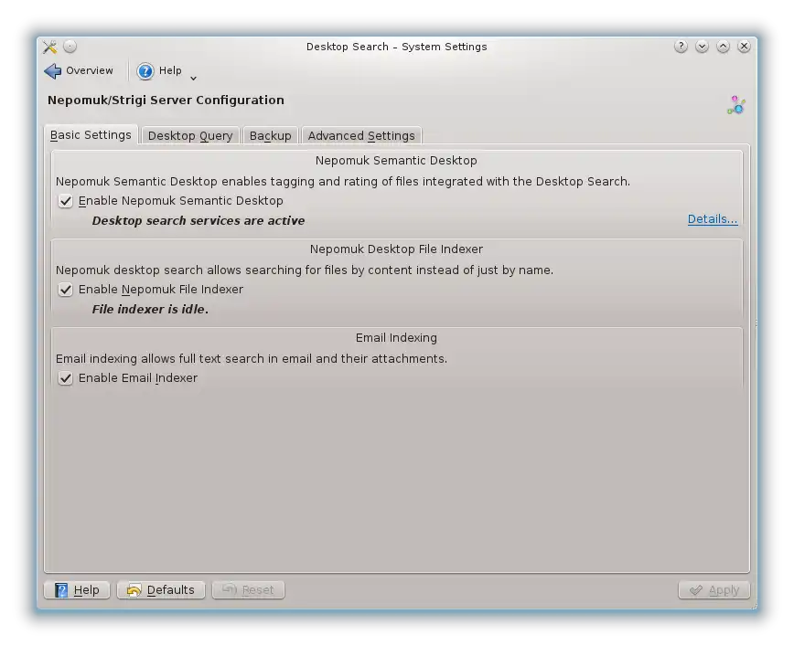Switch to the Basic Settings tab

pyautogui.click(x=91, y=135)
